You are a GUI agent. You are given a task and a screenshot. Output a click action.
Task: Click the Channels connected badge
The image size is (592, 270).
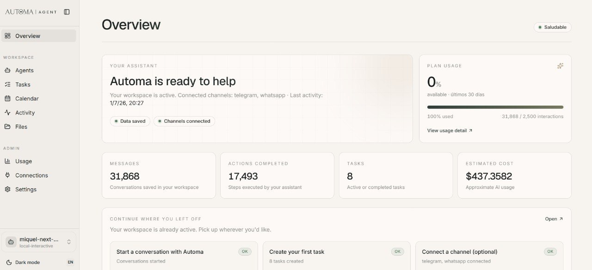[184, 121]
